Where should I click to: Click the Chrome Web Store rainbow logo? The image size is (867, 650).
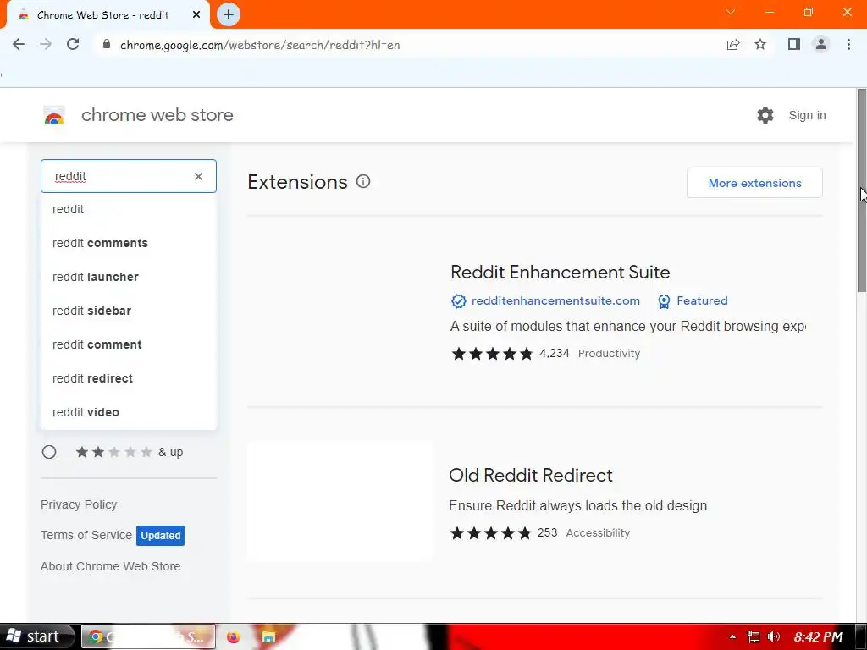point(54,115)
